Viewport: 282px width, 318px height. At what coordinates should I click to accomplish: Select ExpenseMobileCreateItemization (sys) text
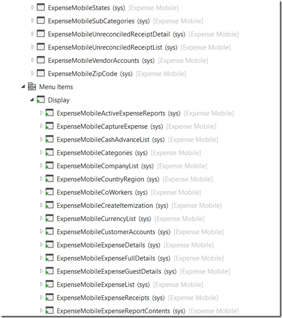[x=113, y=206]
